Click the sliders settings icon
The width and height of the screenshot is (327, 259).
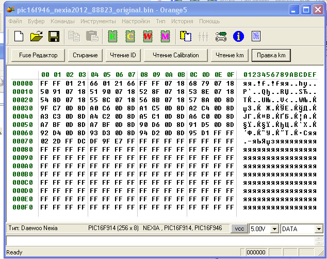click(x=203, y=37)
